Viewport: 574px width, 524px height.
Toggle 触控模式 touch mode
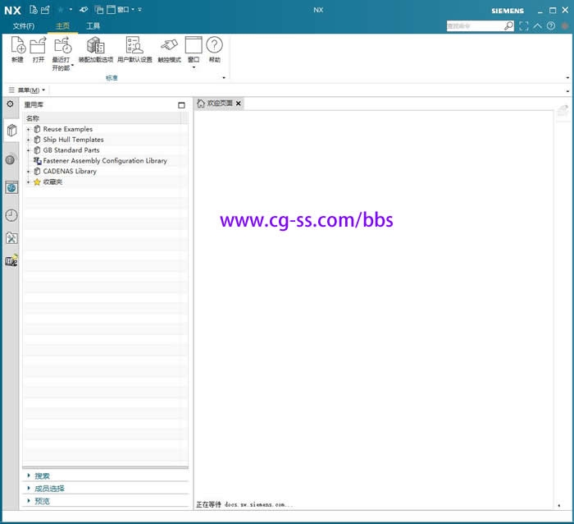[169, 48]
